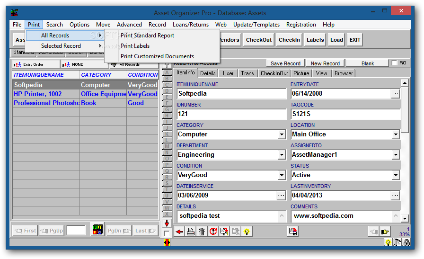Click the status bar lightbulb icon
Screen dimensions: 424x259
tap(389, 243)
